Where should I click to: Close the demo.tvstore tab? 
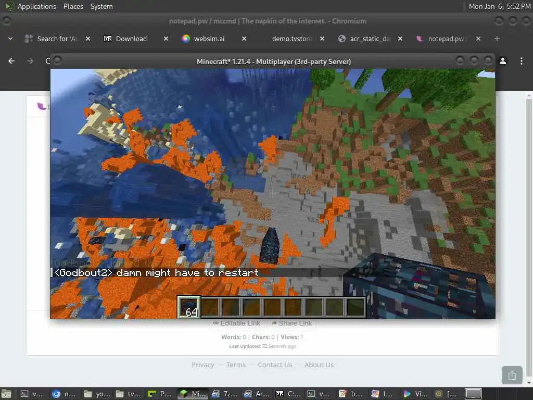point(322,39)
